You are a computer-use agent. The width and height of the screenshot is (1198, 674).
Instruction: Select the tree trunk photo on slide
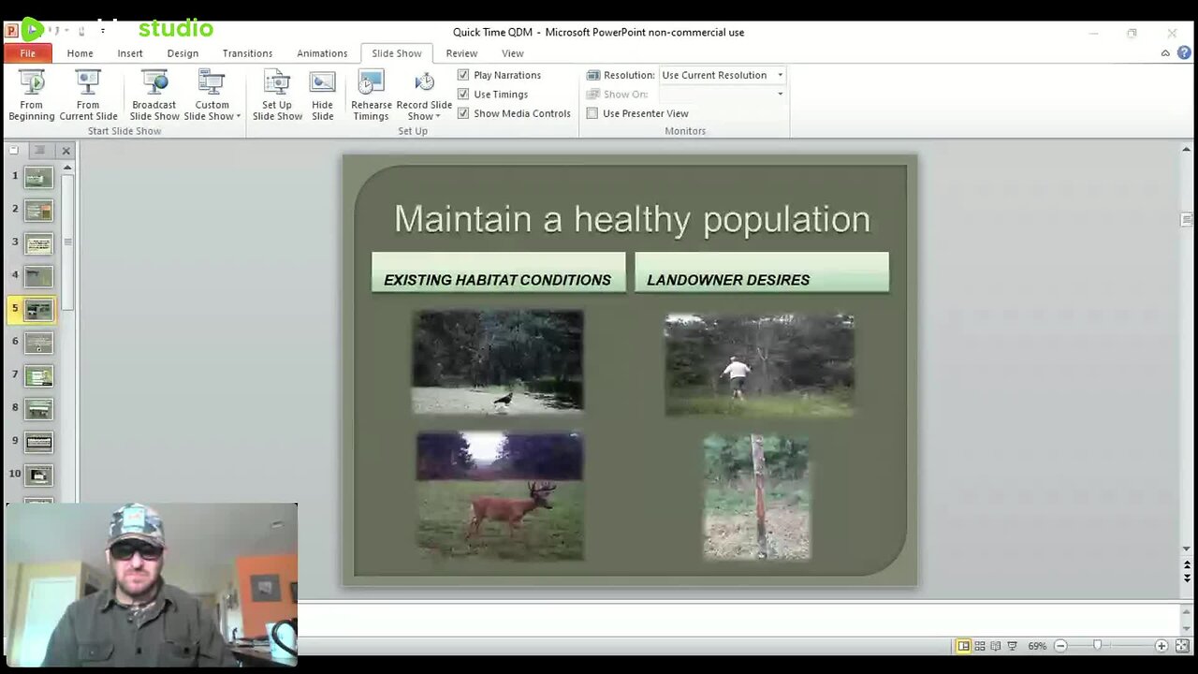[756, 496]
